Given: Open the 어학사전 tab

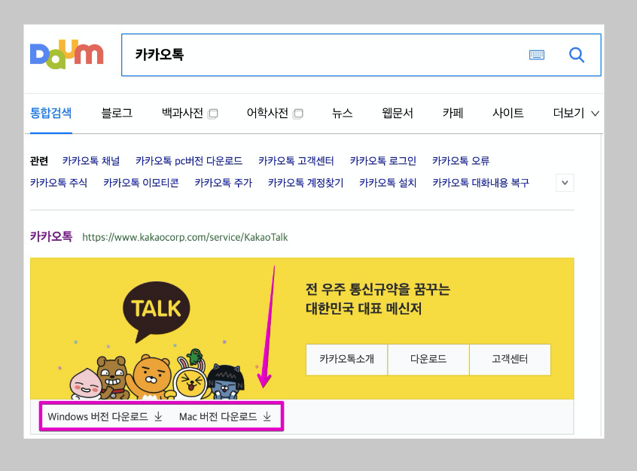Looking at the screenshot, I should 267,113.
